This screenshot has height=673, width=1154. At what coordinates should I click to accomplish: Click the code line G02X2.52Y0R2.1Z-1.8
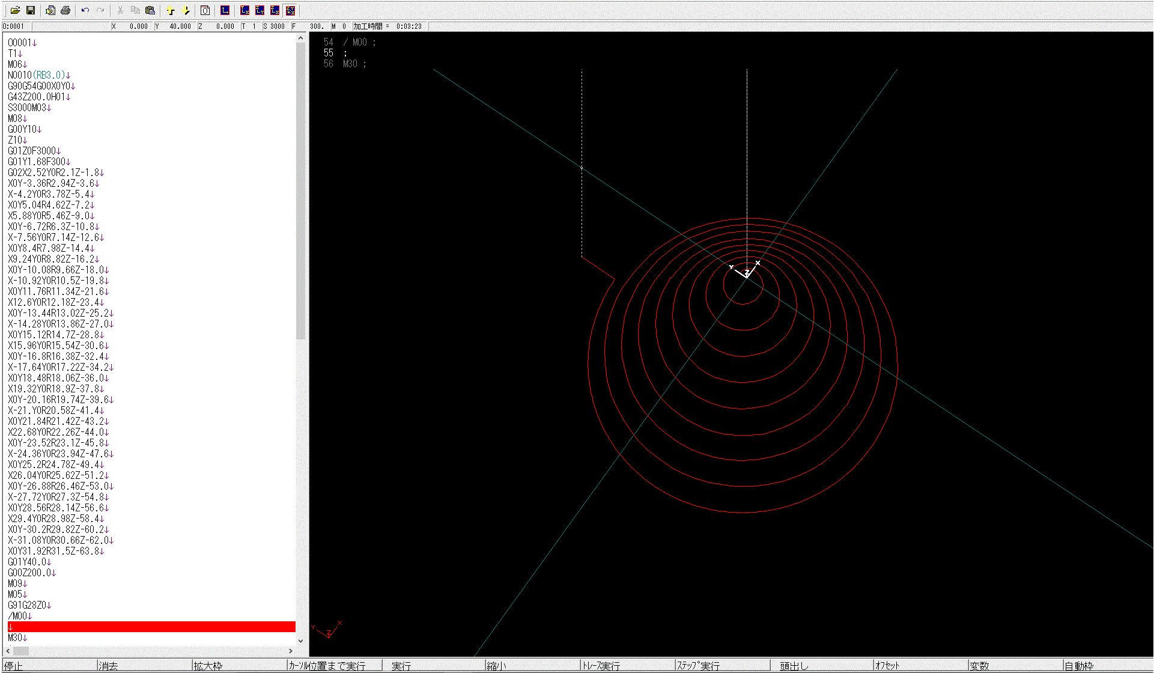point(56,172)
